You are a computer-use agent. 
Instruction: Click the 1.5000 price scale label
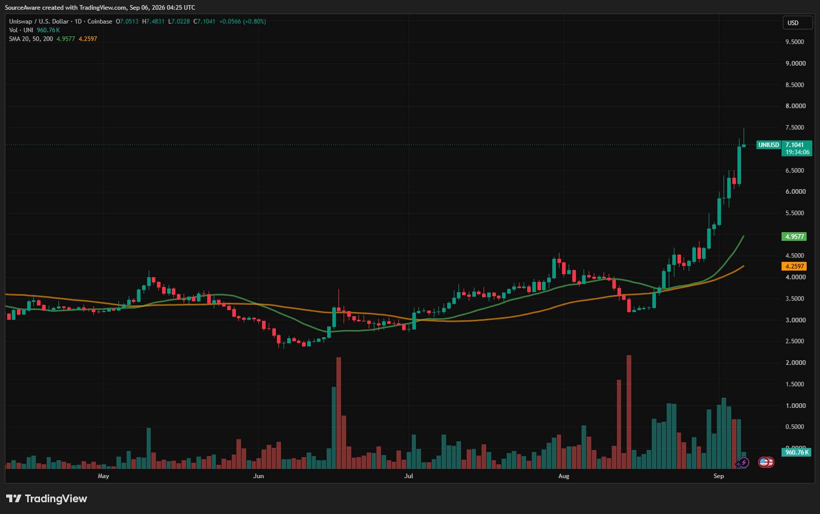click(795, 384)
